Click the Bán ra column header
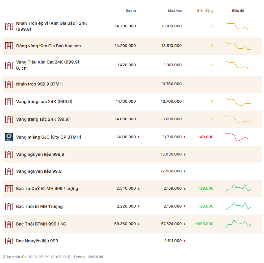This screenshot has width=264, height=263. (131, 10)
